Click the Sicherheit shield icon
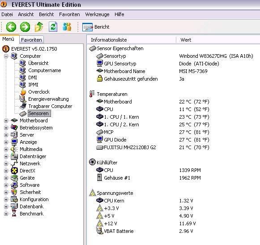 14,192
